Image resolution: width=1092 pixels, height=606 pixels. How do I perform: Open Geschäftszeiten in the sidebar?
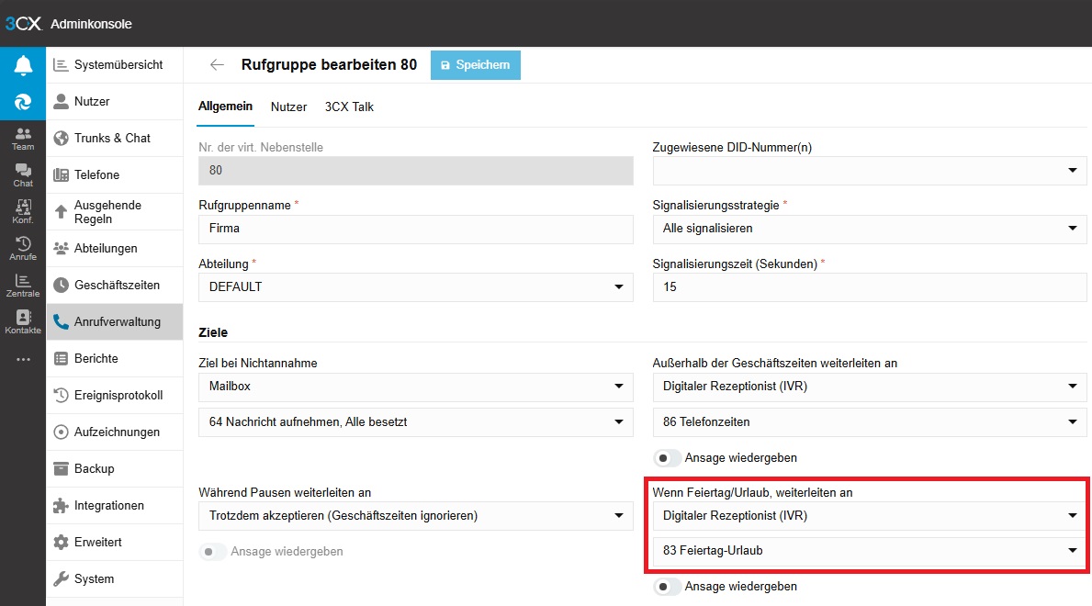pyautogui.click(x=116, y=285)
